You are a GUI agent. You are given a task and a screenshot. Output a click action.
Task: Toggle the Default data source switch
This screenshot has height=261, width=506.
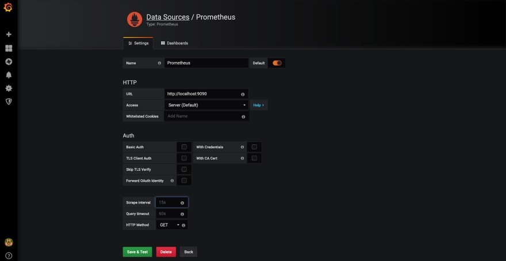tap(277, 63)
